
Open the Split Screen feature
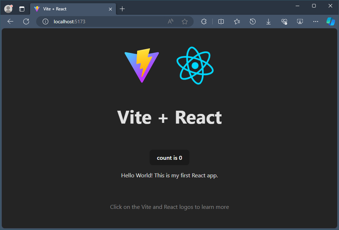(x=221, y=21)
